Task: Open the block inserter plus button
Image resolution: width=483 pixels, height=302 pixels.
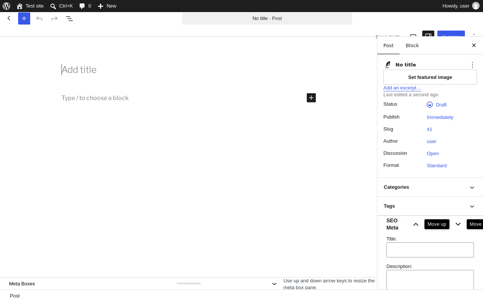Action: click(x=24, y=18)
